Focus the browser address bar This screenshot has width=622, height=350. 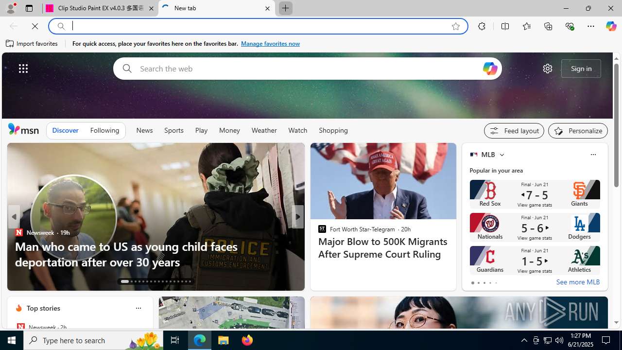click(258, 26)
